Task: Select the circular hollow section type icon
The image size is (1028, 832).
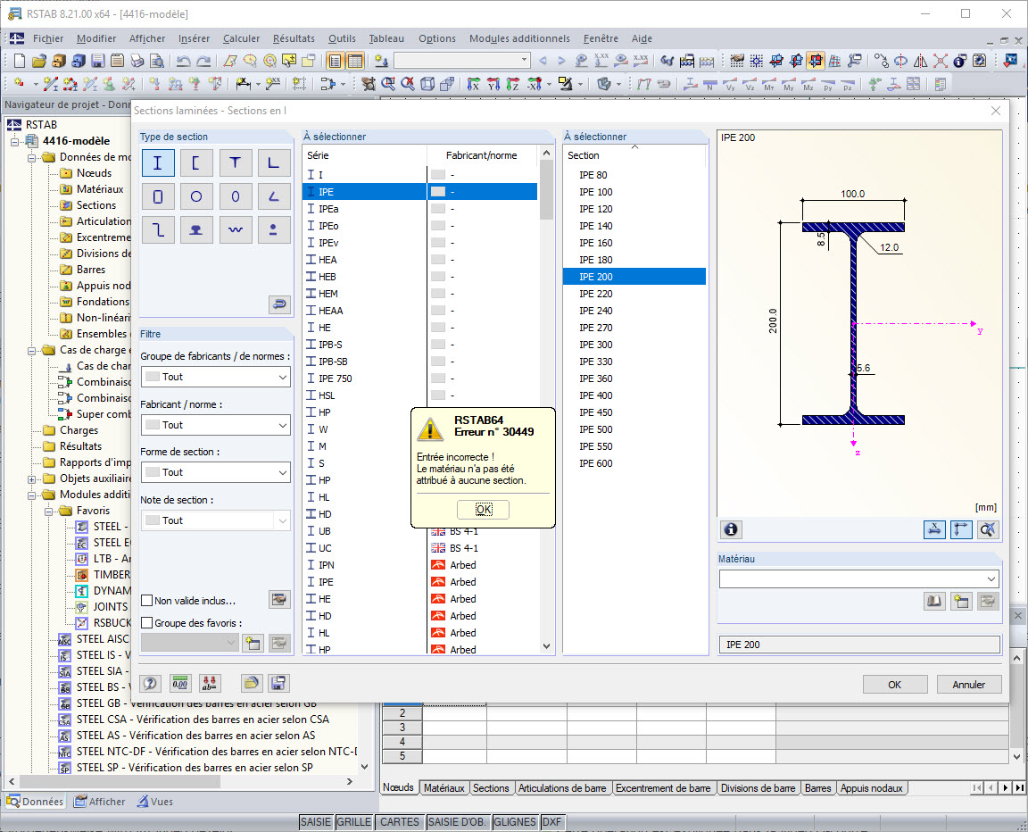Action: pos(196,196)
